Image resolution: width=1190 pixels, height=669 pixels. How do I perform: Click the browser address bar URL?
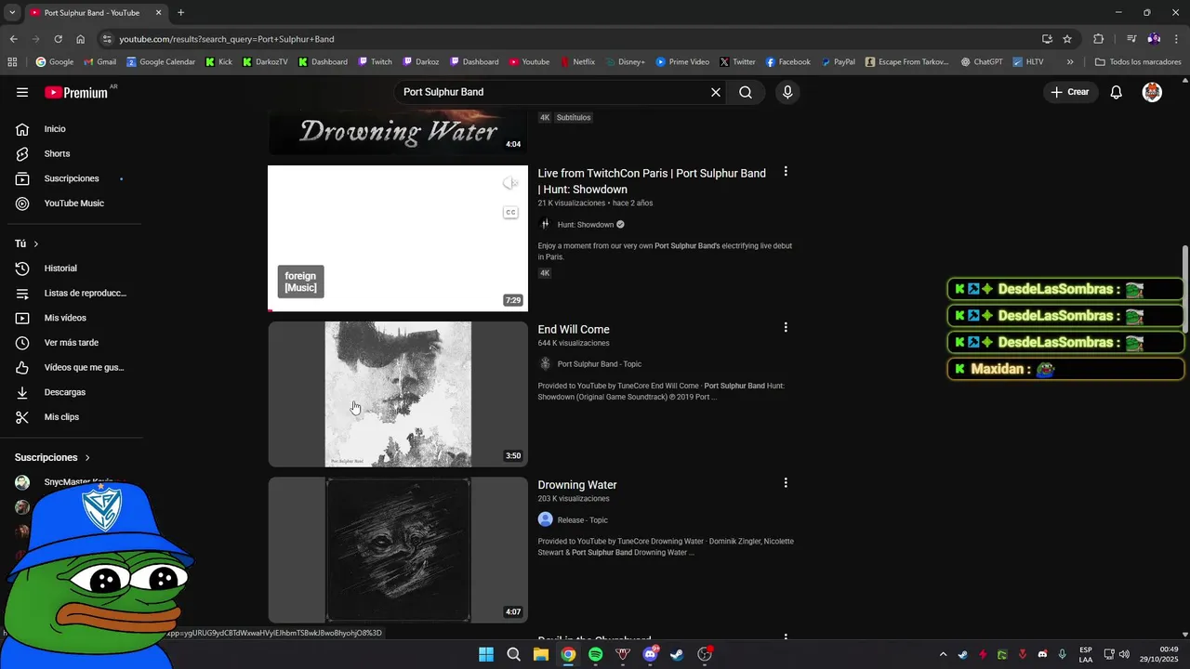pos(227,39)
